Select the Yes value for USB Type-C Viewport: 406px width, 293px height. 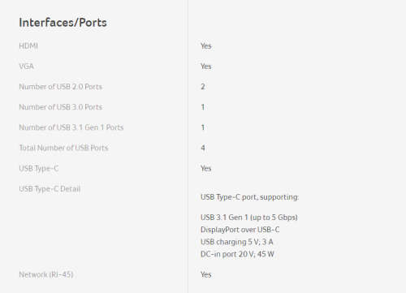pyautogui.click(x=206, y=168)
